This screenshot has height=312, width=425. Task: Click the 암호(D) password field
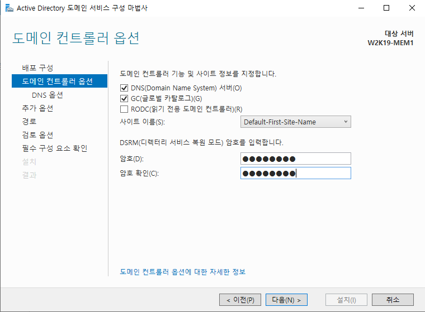point(295,159)
